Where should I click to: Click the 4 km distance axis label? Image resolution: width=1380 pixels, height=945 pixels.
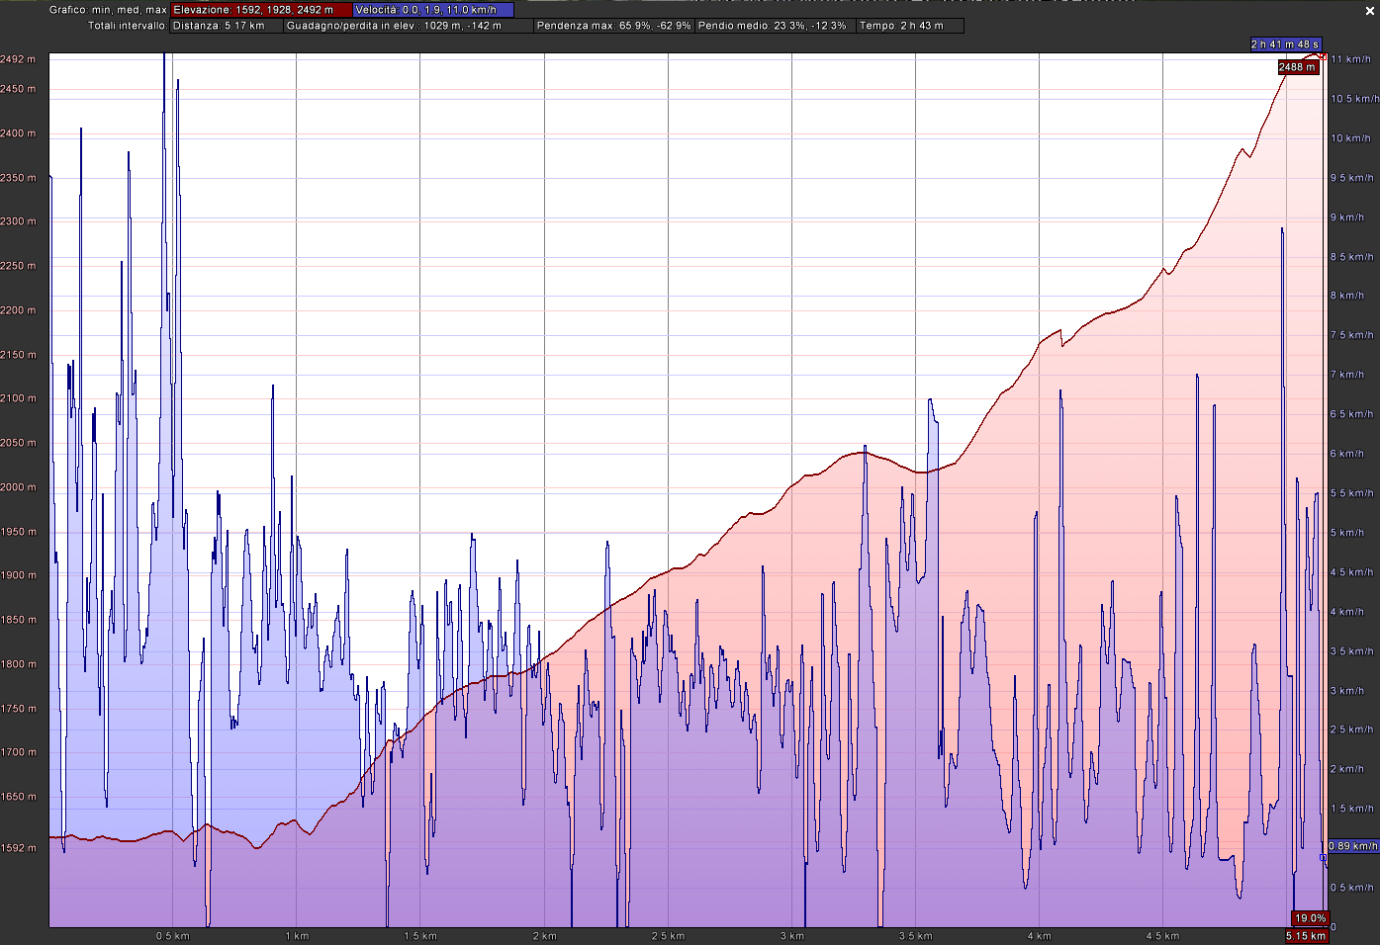pos(1039,936)
